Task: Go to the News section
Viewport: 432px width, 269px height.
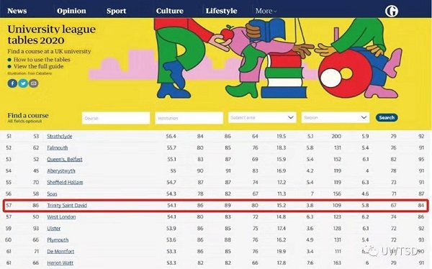Action: click(x=17, y=11)
